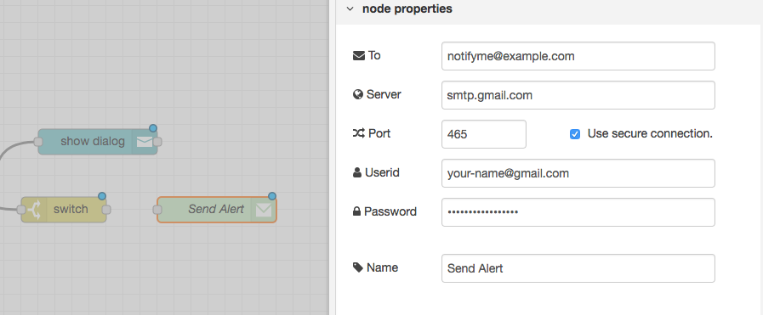Click the 'node properties' heading text
This screenshot has width=763, height=315.
[x=407, y=8]
